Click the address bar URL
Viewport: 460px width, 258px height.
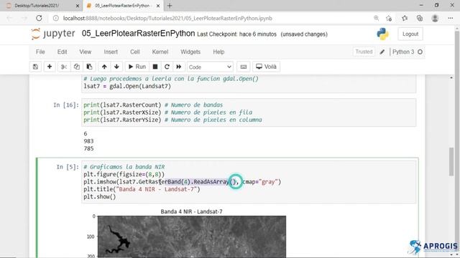[167, 18]
